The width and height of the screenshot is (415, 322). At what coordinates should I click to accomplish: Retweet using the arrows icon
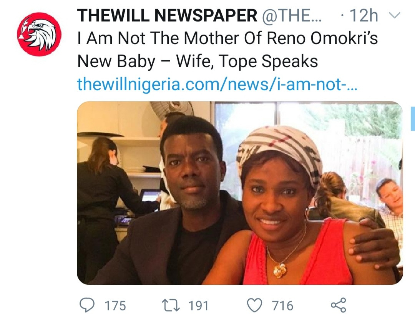point(171,305)
